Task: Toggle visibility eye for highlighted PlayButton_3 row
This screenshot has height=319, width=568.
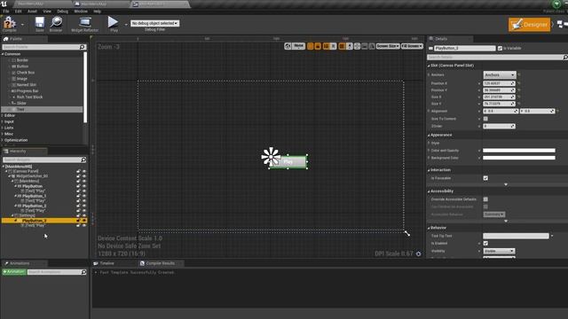Action: (x=84, y=221)
